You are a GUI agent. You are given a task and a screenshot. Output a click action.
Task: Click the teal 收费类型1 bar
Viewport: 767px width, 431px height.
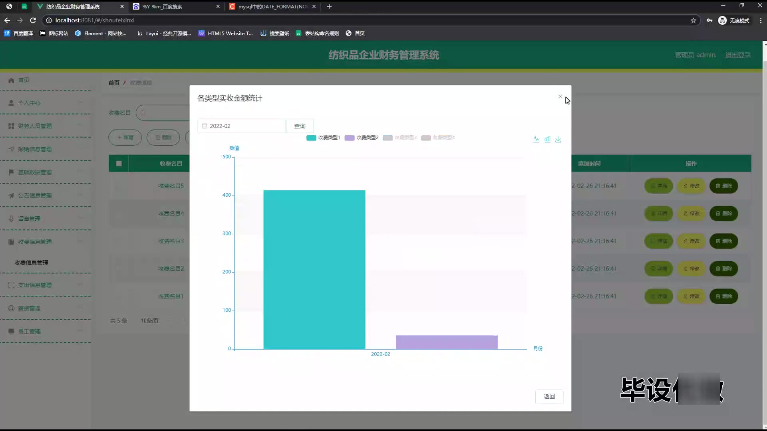[x=314, y=269]
